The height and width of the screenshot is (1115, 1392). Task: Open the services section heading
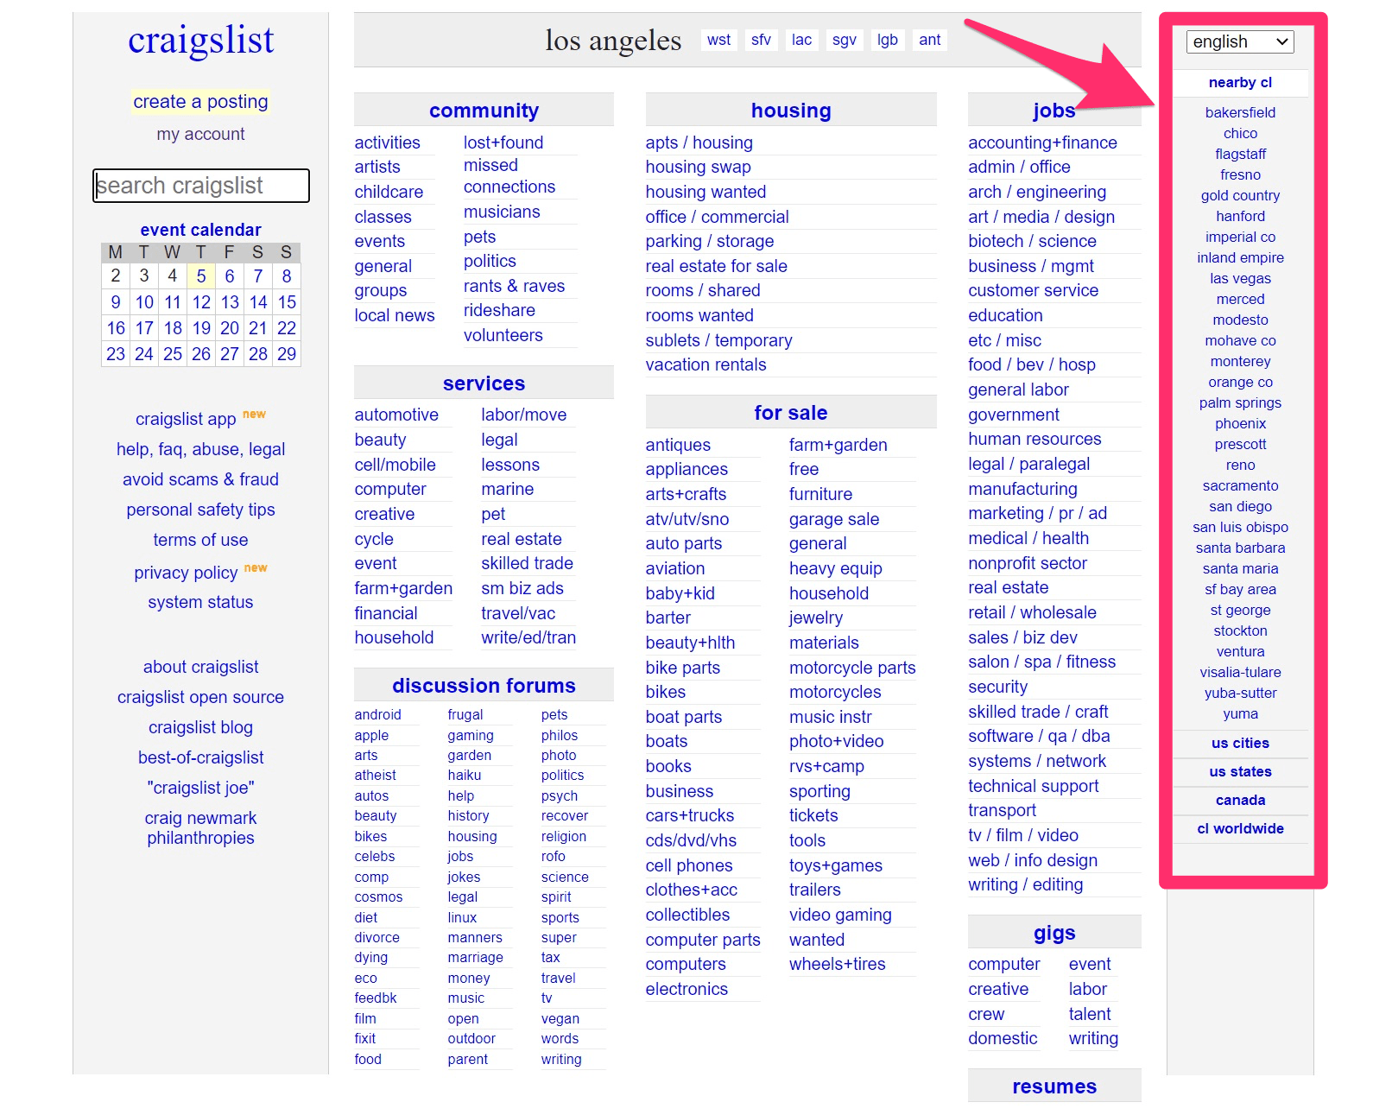click(484, 383)
